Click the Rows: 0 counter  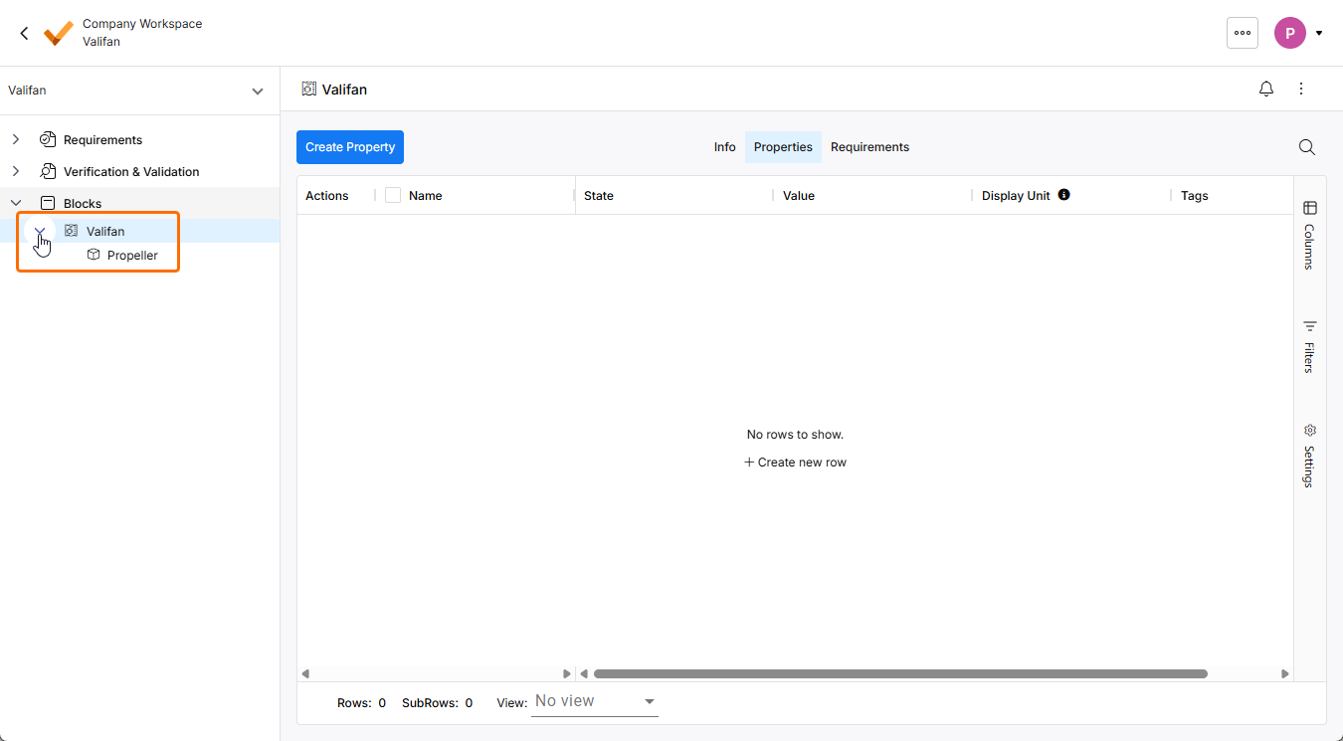point(361,702)
